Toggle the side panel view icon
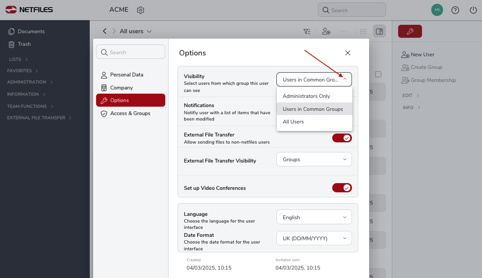 tap(379, 31)
